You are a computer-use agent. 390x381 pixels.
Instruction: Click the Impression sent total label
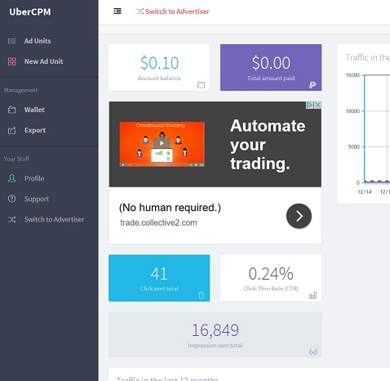click(215, 346)
